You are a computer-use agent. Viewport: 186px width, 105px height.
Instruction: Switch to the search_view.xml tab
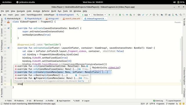coord(71,19)
